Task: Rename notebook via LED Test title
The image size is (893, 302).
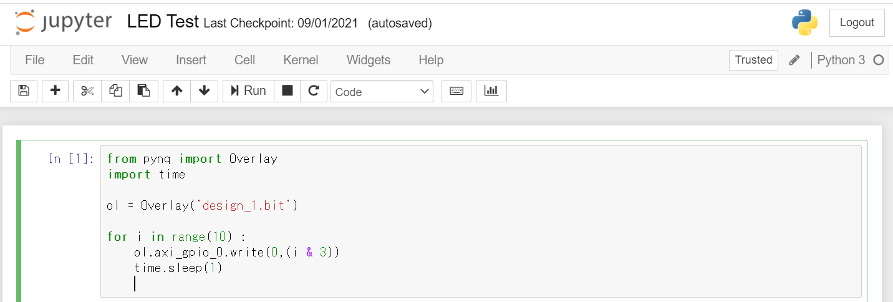Action: click(x=163, y=22)
